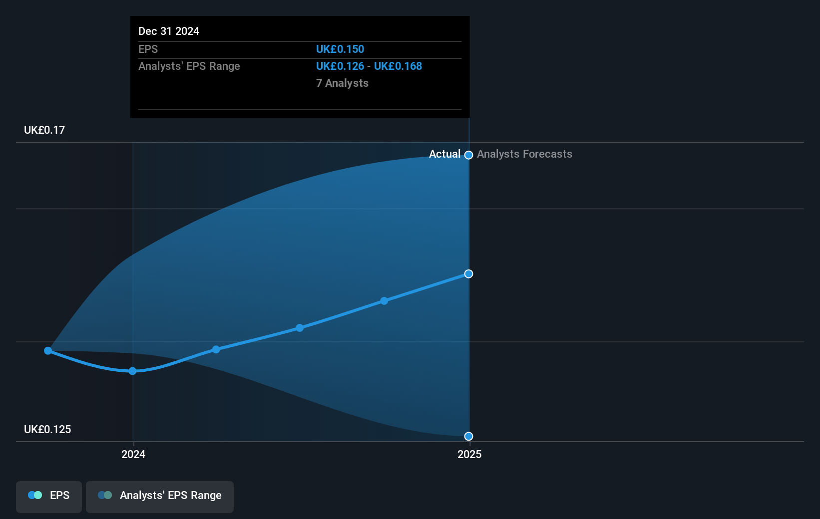The width and height of the screenshot is (820, 519).
Task: Select the upper analyst range point at 2025
Action: [x=468, y=155]
